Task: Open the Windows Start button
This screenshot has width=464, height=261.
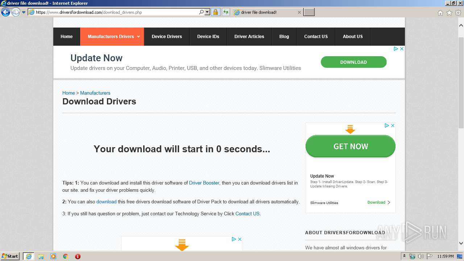Action: click(x=10, y=256)
